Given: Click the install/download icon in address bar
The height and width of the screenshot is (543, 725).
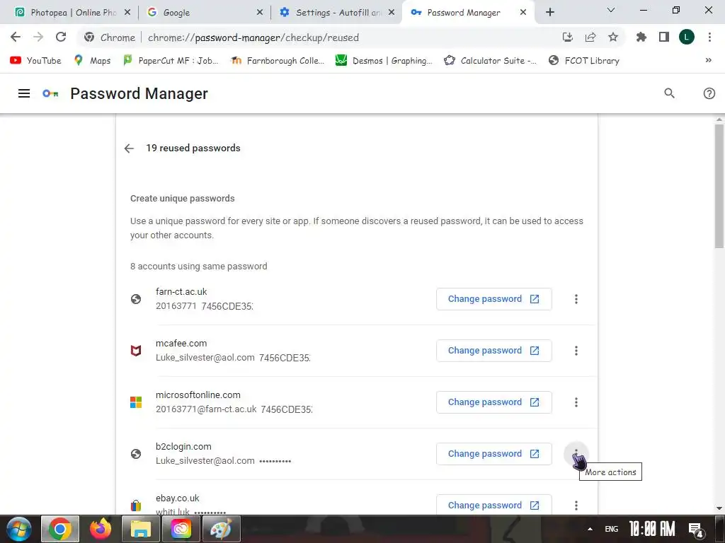Looking at the screenshot, I should pyautogui.click(x=568, y=37).
